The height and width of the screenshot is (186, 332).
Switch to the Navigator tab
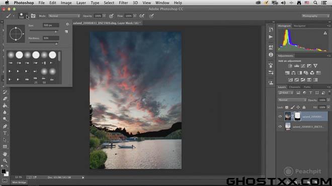(x=300, y=26)
